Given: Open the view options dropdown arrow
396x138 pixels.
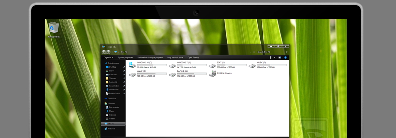Looking at the screenshot, I should (275, 57).
